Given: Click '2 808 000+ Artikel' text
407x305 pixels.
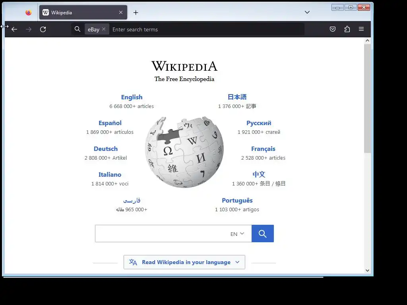Looking at the screenshot, I should [x=106, y=158].
